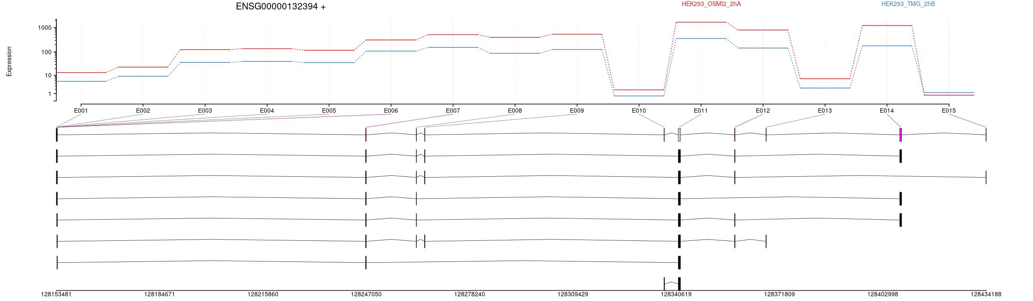Select exon bin label E002
The height and width of the screenshot is (301, 1033).
tap(143, 111)
